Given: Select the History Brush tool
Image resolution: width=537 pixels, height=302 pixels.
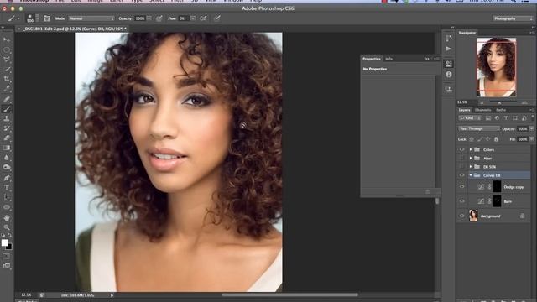Looking at the screenshot, I should [x=7, y=128].
